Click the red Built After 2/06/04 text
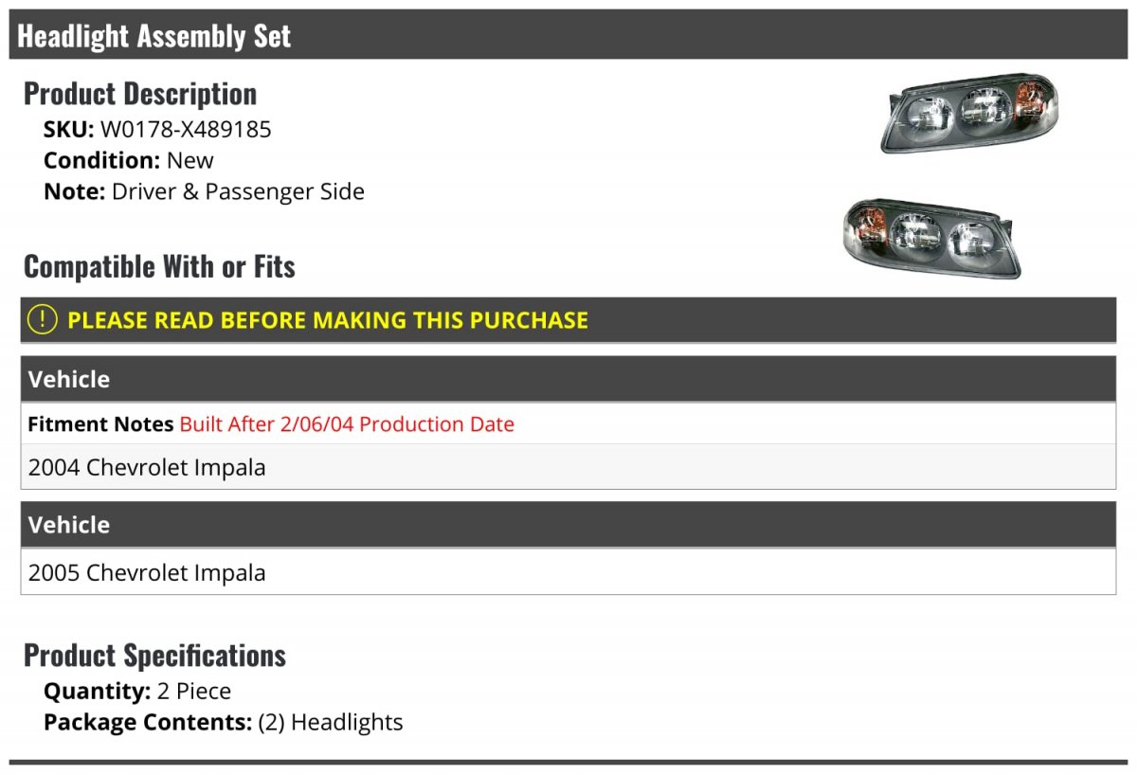The image size is (1137, 774). (x=347, y=424)
